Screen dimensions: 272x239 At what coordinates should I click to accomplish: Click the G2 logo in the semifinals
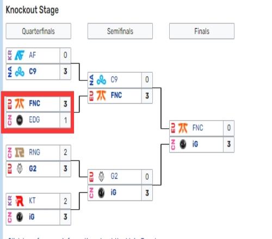(x=101, y=177)
